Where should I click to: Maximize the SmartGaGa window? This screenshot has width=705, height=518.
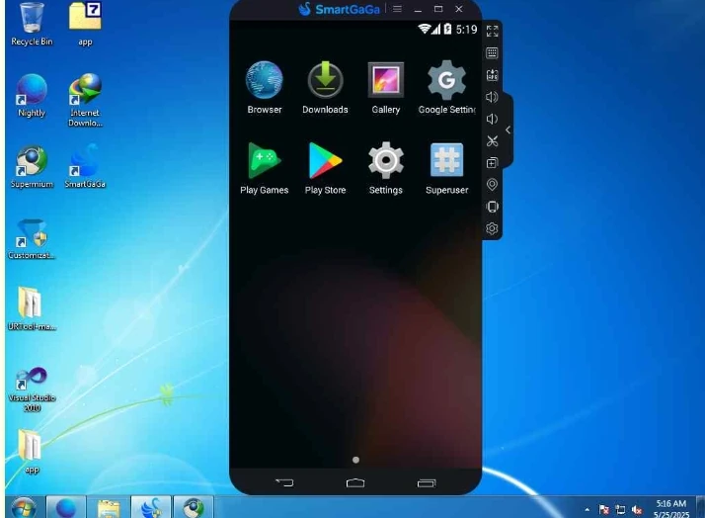pos(438,9)
